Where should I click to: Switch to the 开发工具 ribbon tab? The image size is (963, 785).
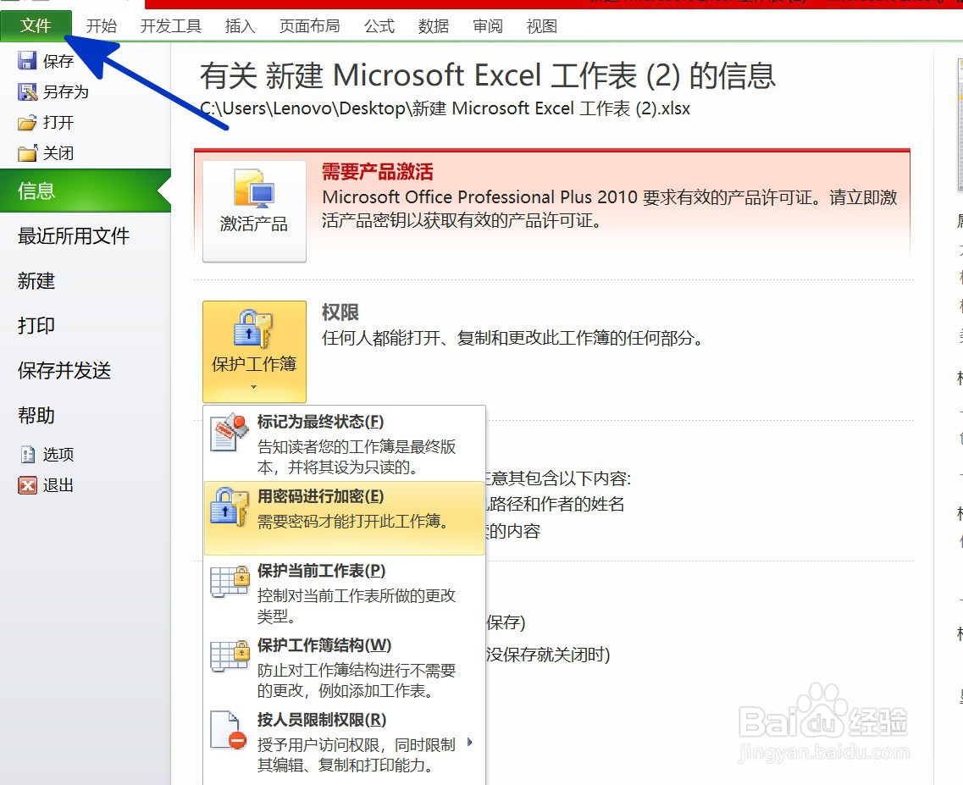point(171,25)
